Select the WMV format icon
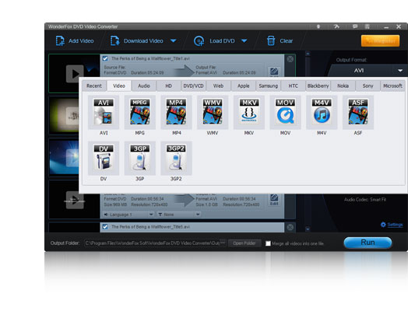Screen dimensions: 408x311 [213, 112]
